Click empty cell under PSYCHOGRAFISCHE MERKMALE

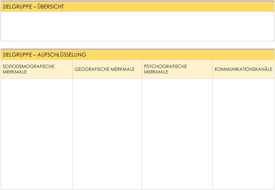(x=177, y=134)
